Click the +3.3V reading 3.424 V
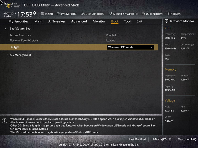This screenshot has width=198, height=148. [169, 121]
